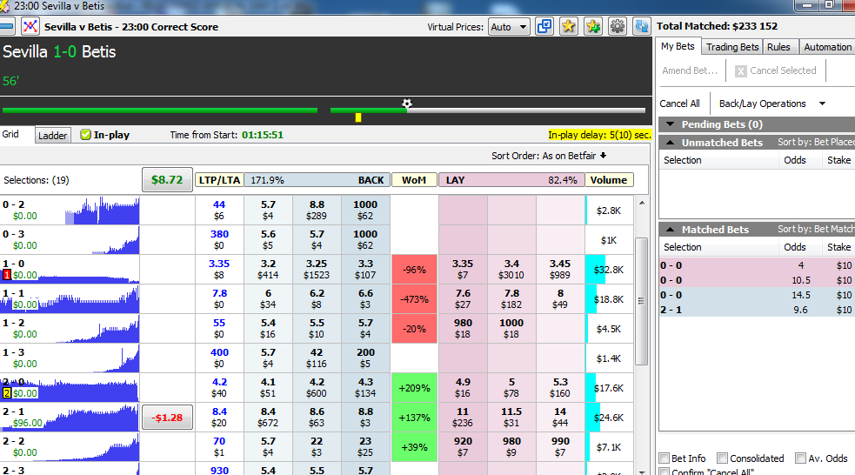Click the blue refresh icon near Total Matched
855x475 pixels.
coord(642,26)
